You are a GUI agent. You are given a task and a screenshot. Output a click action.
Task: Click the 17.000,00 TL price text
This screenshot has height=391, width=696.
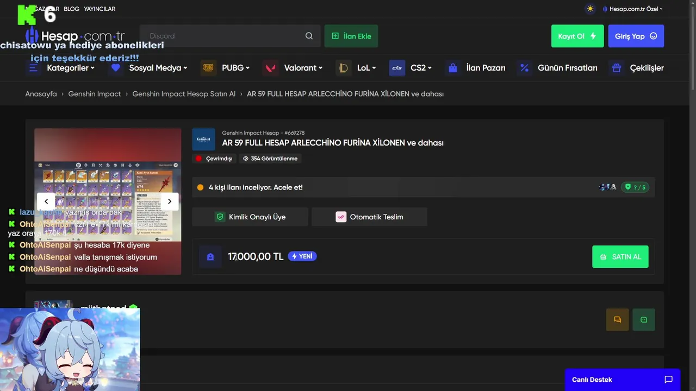(x=256, y=257)
